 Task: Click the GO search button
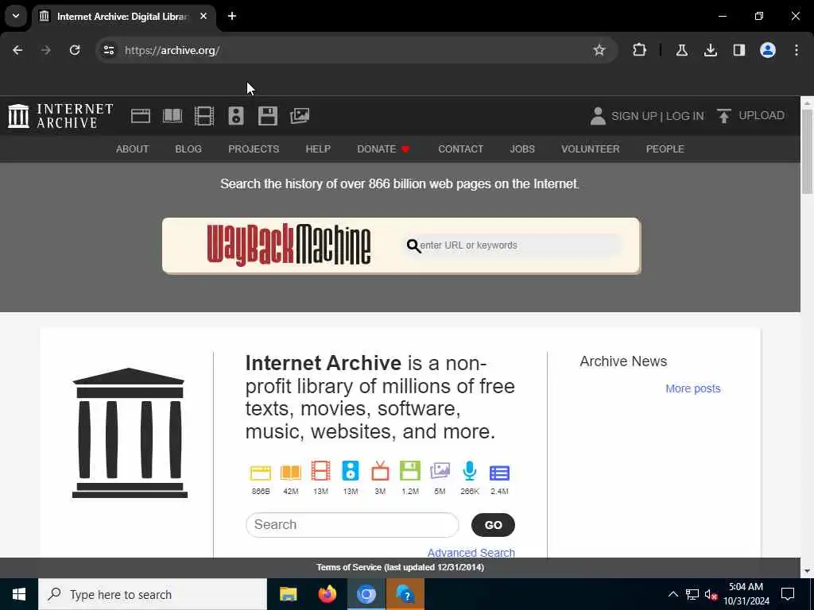tap(493, 525)
